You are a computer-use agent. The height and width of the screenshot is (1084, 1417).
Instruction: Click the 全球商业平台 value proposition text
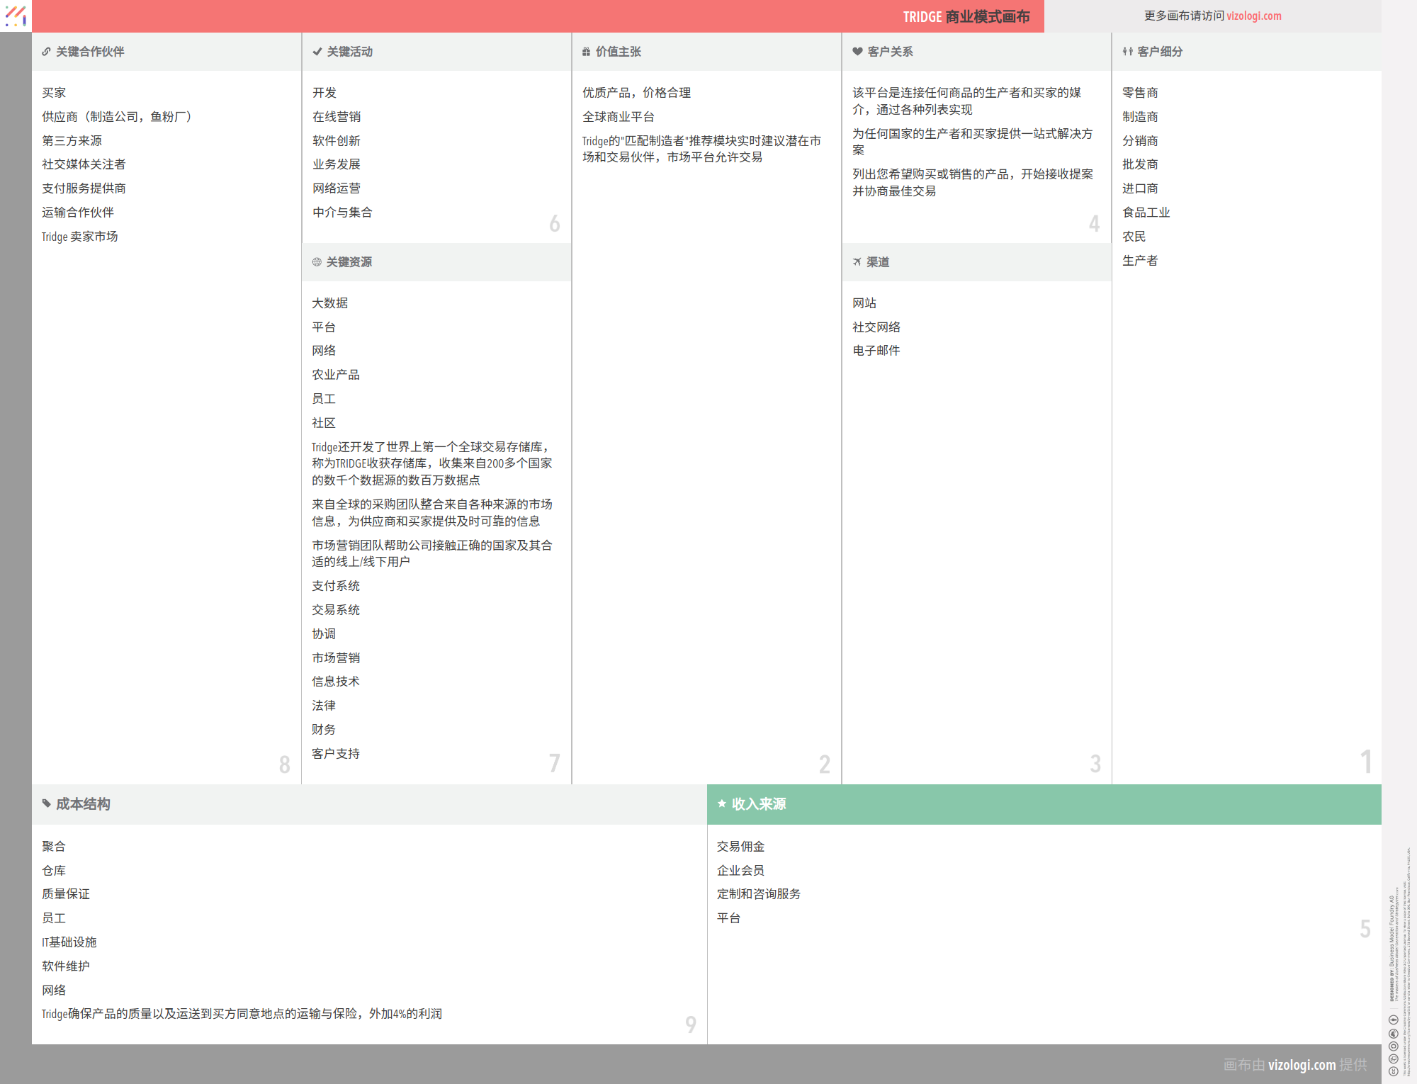[x=618, y=117]
